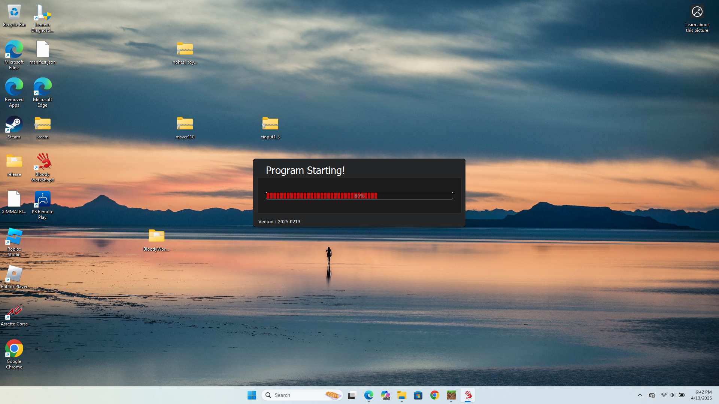Open Google Chrome from the taskbar

click(x=434, y=395)
